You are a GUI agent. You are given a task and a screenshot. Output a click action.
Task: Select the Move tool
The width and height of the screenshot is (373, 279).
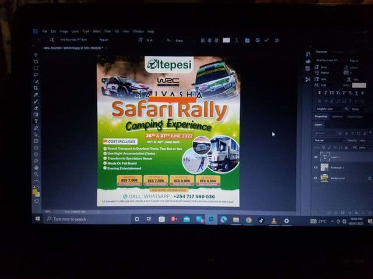36,55
